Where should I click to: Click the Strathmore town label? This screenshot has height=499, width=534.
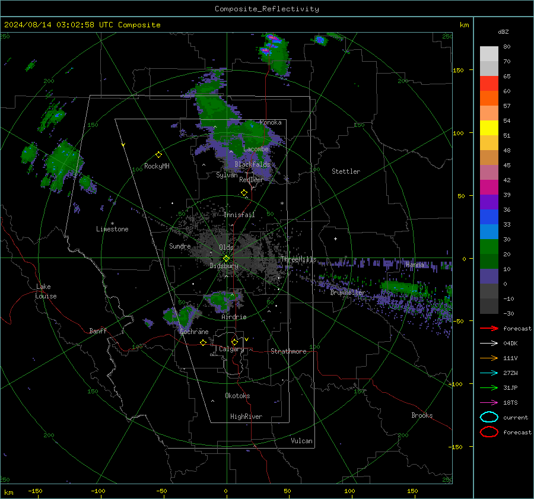click(288, 351)
